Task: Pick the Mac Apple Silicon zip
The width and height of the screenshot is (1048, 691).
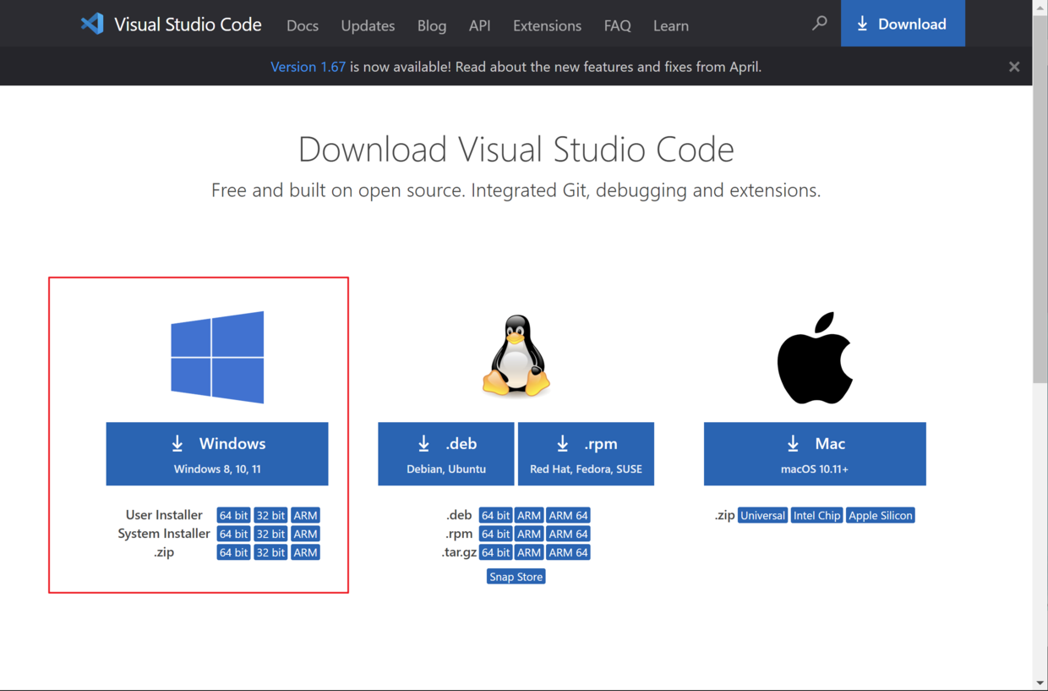Action: click(880, 515)
